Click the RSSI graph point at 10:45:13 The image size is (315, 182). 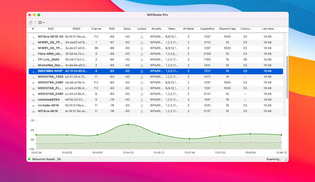pos(159,134)
